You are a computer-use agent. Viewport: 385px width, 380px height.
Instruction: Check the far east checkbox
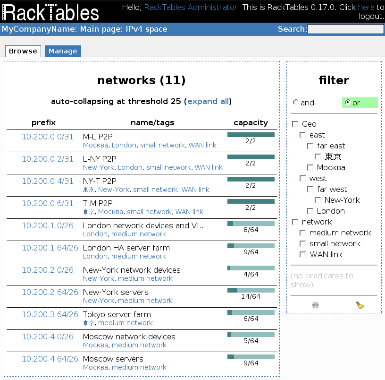[x=310, y=146]
